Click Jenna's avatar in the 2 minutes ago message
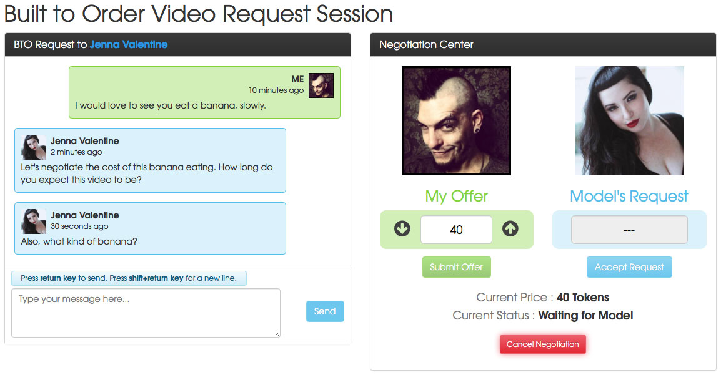721x375 pixels. [x=34, y=147]
